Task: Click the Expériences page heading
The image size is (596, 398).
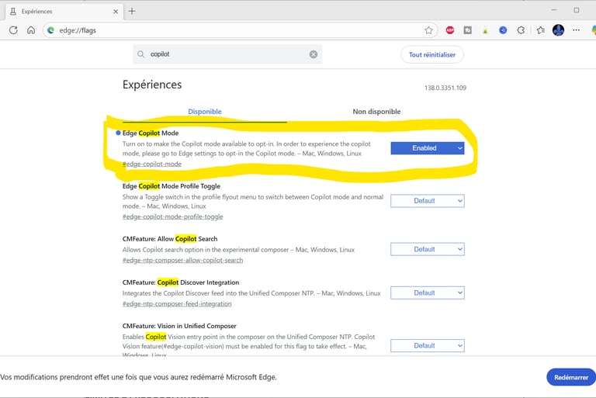Action: coord(152,85)
